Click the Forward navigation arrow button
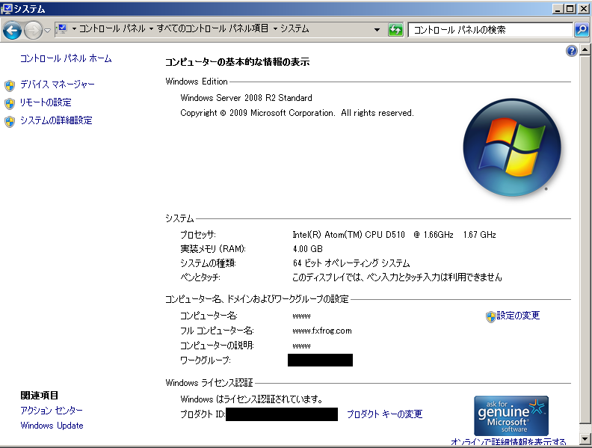The width and height of the screenshot is (592, 448). [x=33, y=30]
